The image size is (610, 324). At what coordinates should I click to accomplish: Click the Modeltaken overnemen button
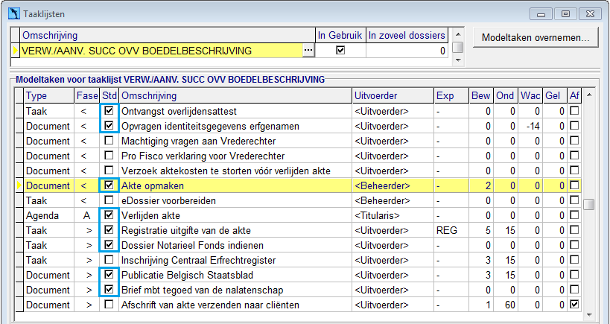click(536, 38)
